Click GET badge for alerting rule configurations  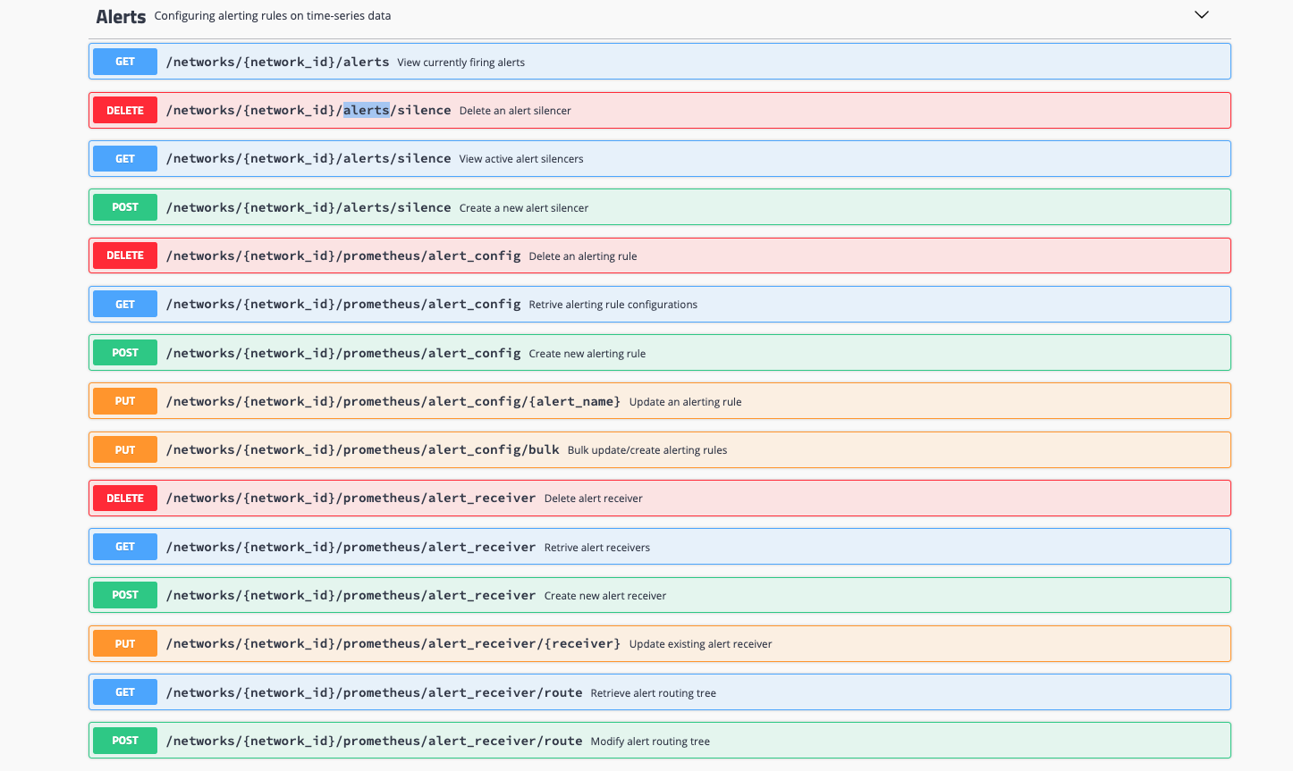[x=125, y=305]
